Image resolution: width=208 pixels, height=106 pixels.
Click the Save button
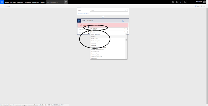[x=197, y=6]
